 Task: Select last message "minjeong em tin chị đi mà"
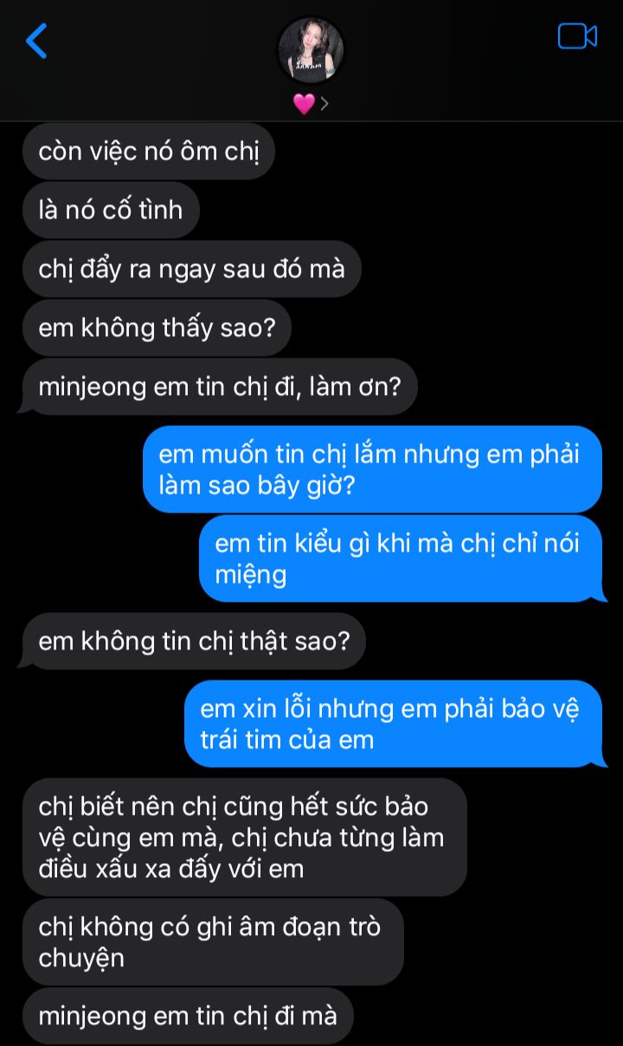(188, 1016)
